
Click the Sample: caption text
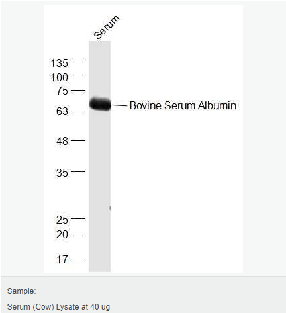pyautogui.click(x=21, y=291)
